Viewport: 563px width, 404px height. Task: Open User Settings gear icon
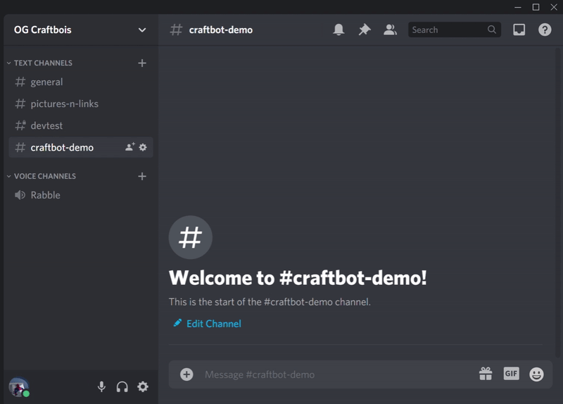pos(143,387)
